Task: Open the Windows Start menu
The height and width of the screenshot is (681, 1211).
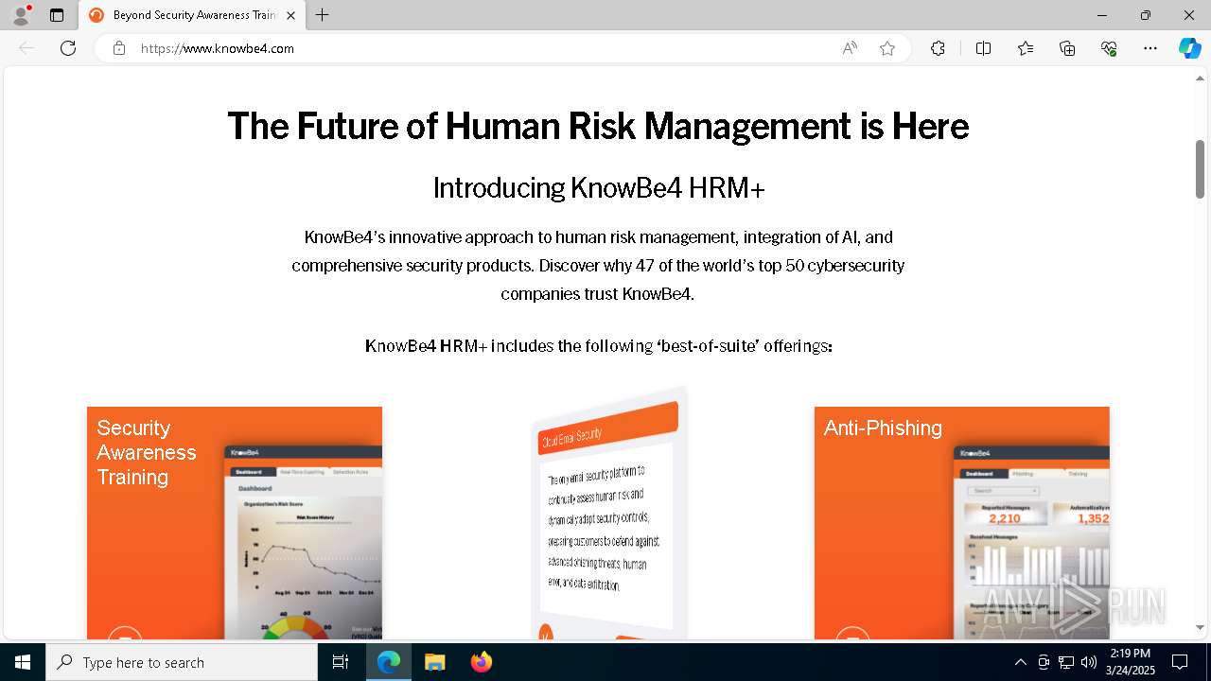Action: coord(23,662)
